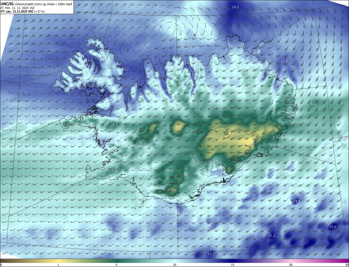
Task: Click the color scale label 50
Action: click(347, 265)
